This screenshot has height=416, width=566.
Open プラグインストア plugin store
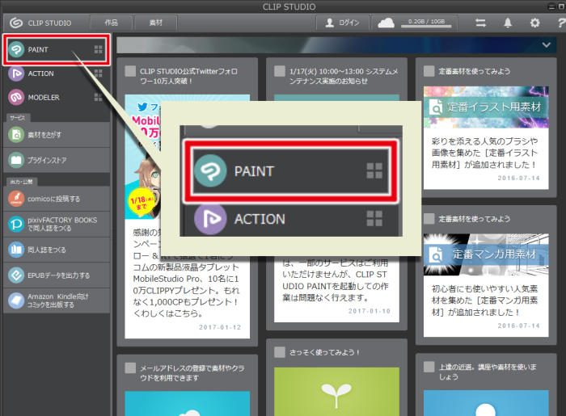[x=57, y=160]
